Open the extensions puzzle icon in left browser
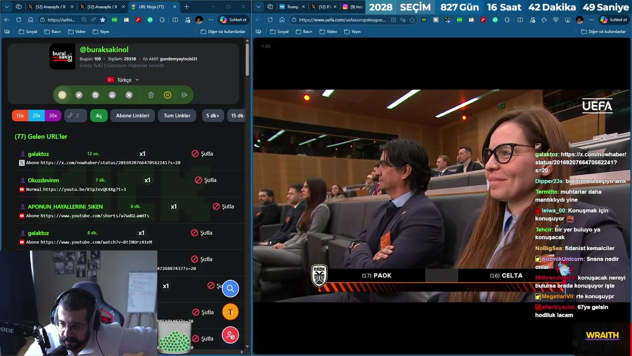The width and height of the screenshot is (632, 356). click(x=162, y=20)
